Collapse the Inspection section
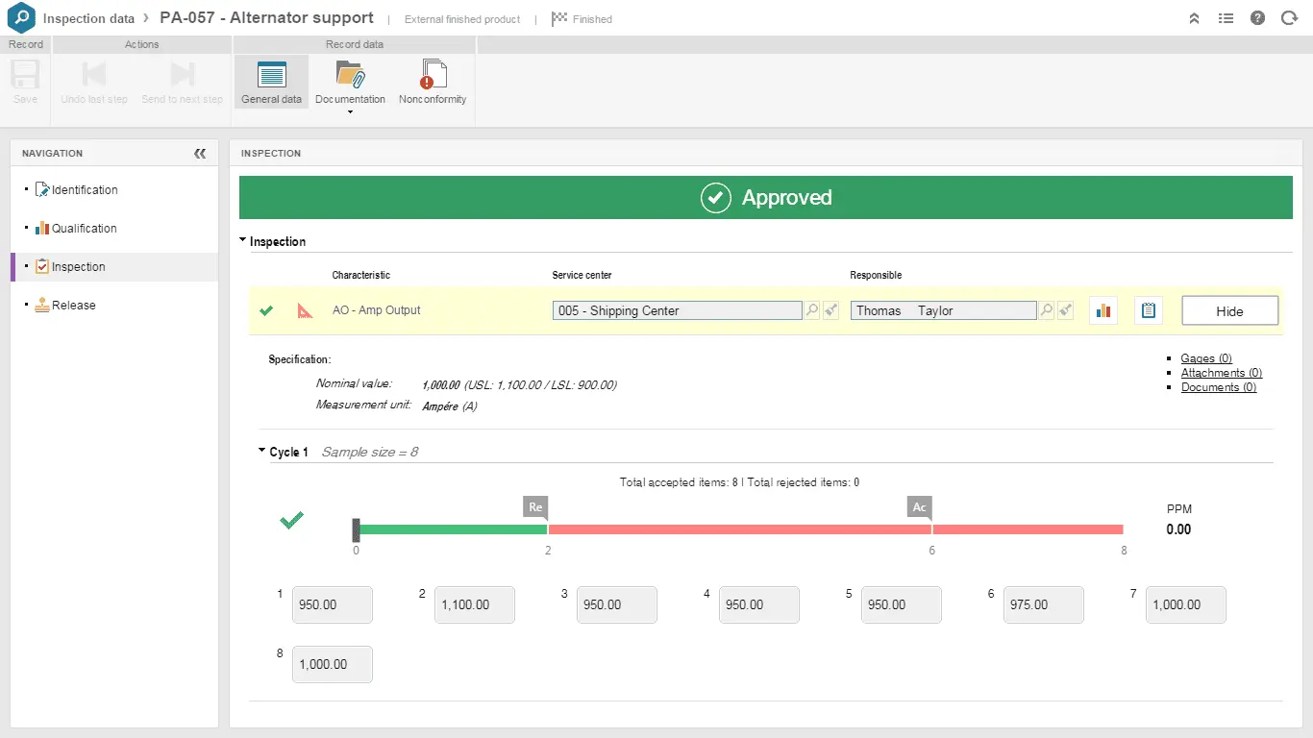 pyautogui.click(x=243, y=241)
